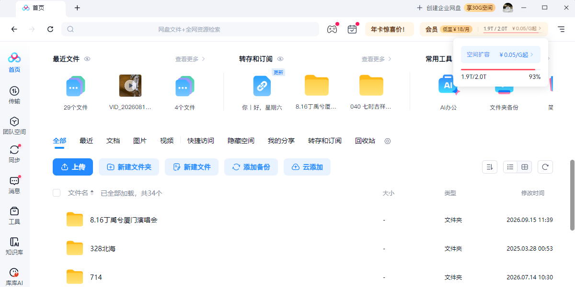This screenshot has height=287, width=575.
Task: Open the 8.16丁禹兮厦门演唱会 folder row
Action: point(303,220)
